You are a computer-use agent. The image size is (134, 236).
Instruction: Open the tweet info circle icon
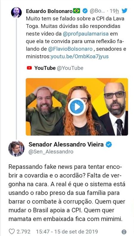click(x=124, y=232)
